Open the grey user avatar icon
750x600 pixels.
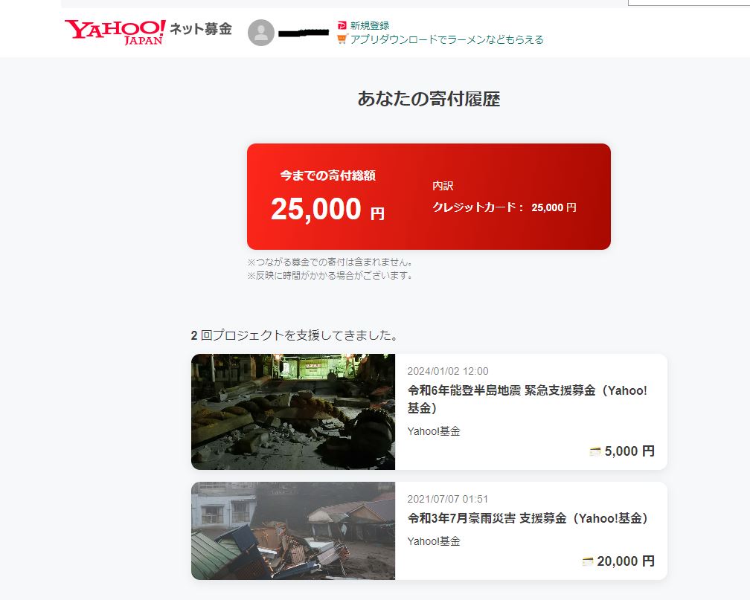pyautogui.click(x=261, y=33)
